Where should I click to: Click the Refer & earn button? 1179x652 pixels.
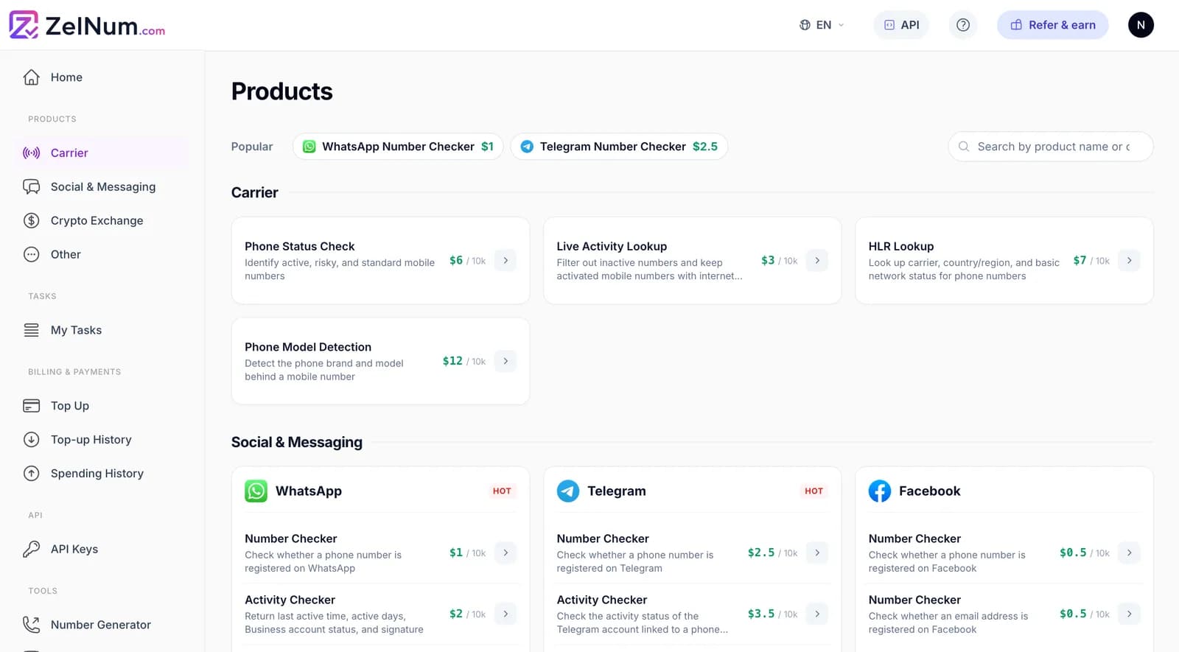[x=1052, y=25]
